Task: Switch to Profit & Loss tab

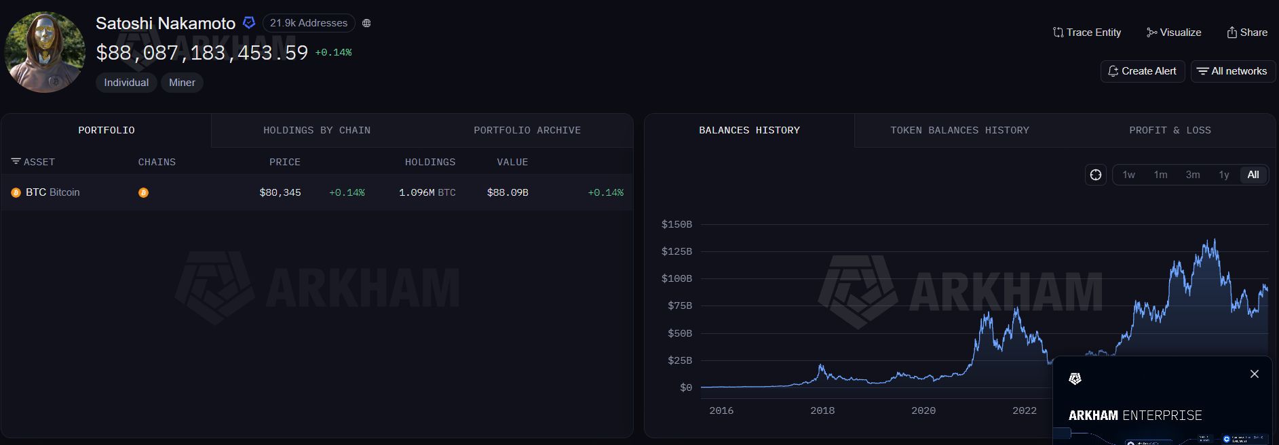Action: pyautogui.click(x=1170, y=130)
